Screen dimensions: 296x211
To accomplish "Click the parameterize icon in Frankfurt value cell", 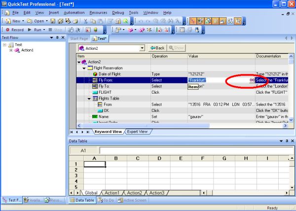I will tap(252, 80).
